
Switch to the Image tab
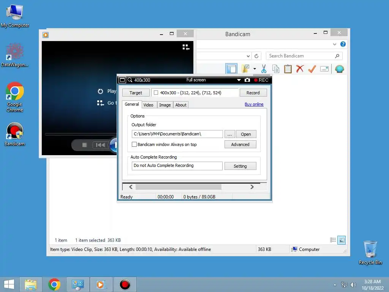(165, 105)
